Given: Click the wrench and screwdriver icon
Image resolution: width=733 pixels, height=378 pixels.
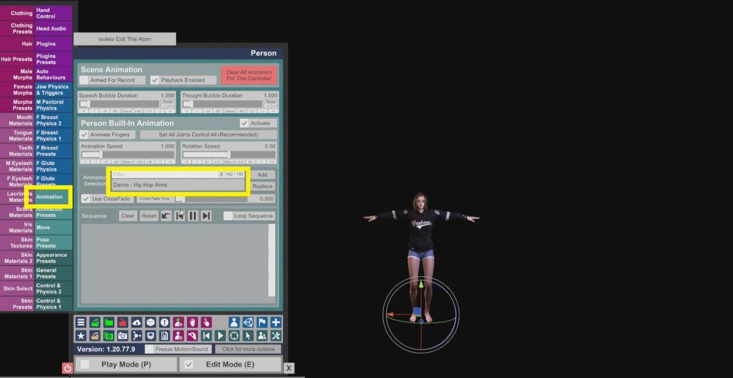Looking at the screenshot, I should (276, 336).
